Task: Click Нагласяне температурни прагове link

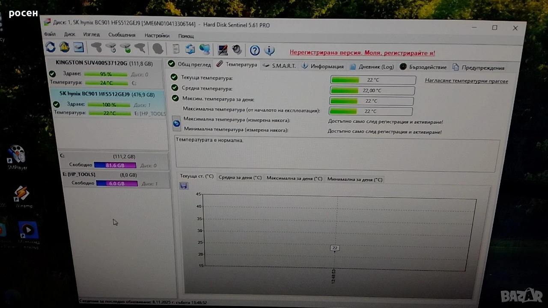Action: pos(466,81)
